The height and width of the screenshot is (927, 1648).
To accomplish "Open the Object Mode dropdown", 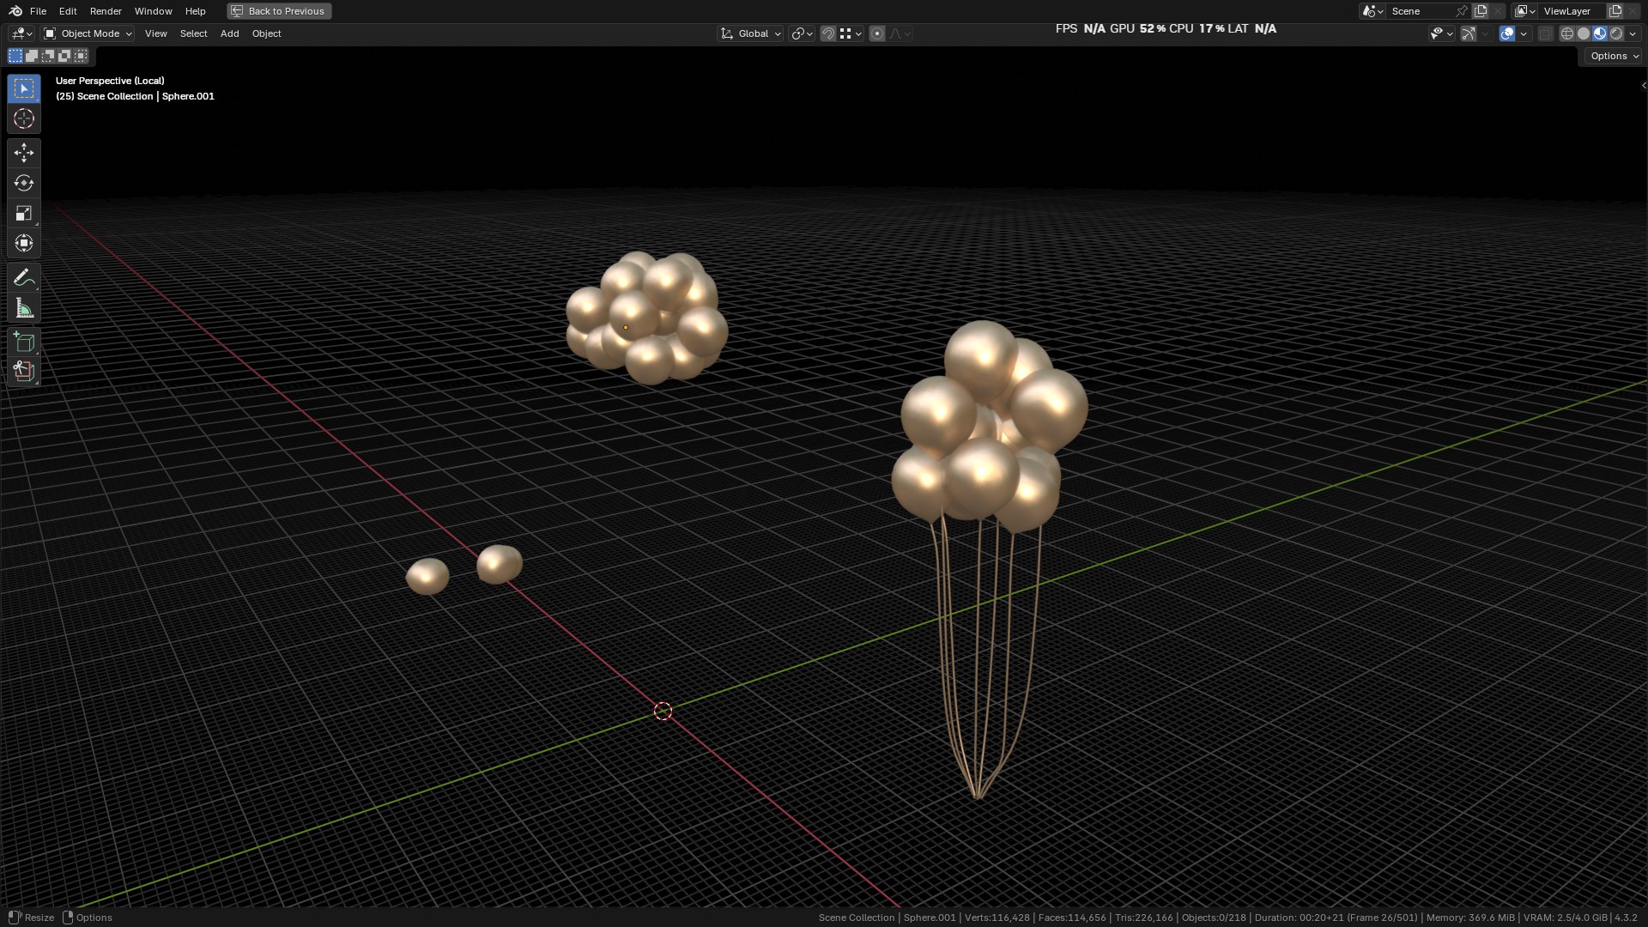I will click(88, 33).
